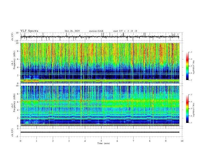Click the '7' label on the Time axis
The image size is (205, 158).
pos(134,141)
